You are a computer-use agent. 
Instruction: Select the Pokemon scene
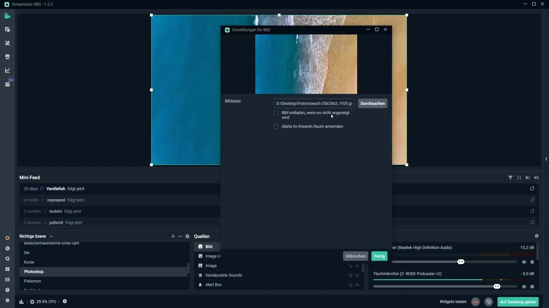(103, 281)
